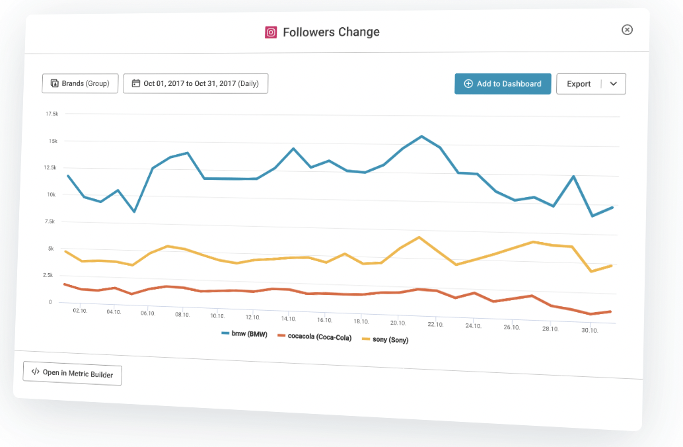Click the orange Coca-Cola legend color marker
This screenshot has height=447, width=683.
coord(281,335)
